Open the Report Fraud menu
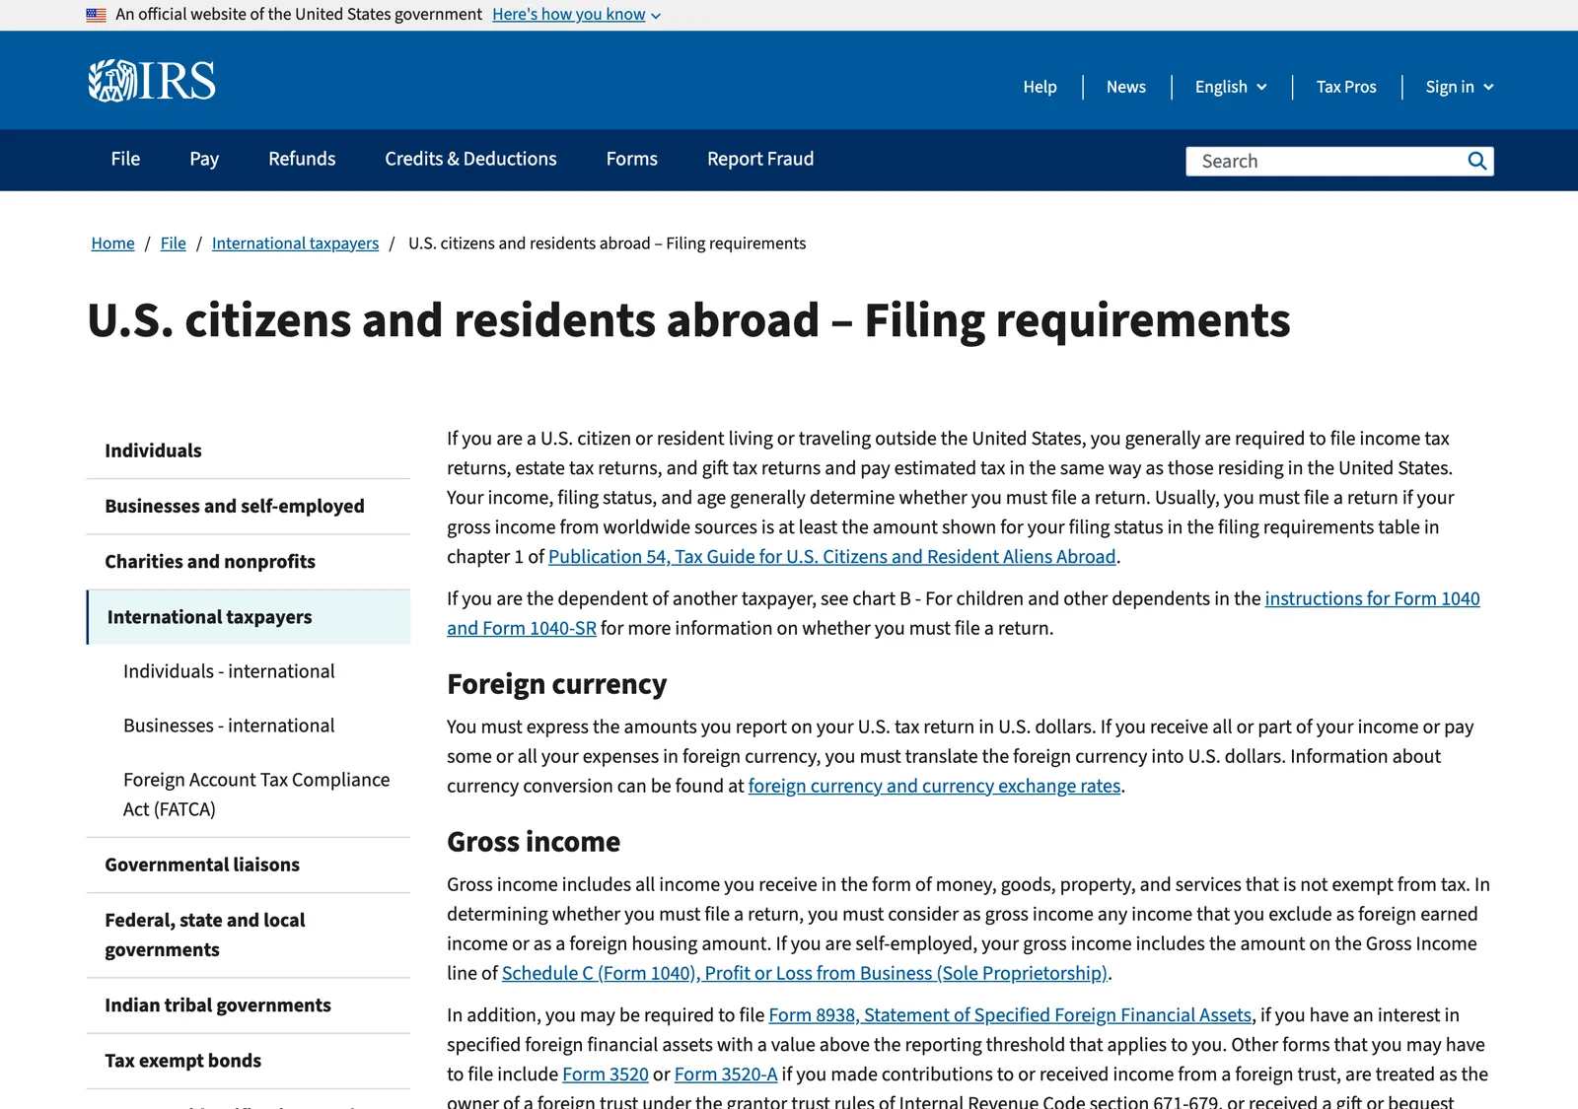Viewport: 1578px width, 1109px height. (x=760, y=159)
